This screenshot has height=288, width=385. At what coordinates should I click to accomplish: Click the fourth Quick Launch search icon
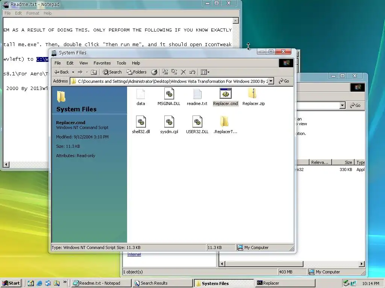coord(57,283)
